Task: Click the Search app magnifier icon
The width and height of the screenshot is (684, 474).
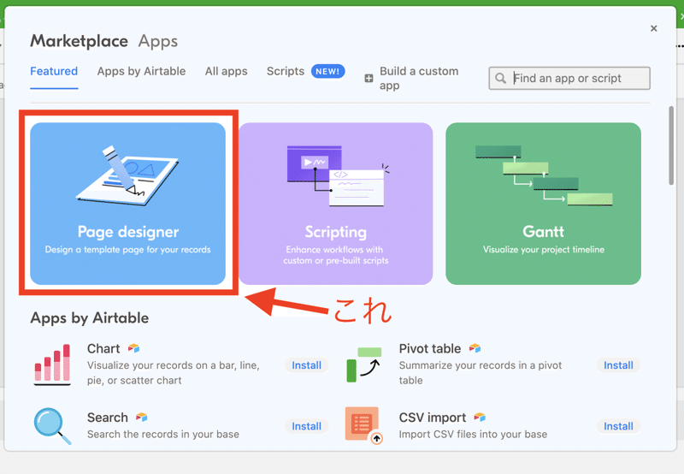Action: click(x=52, y=425)
